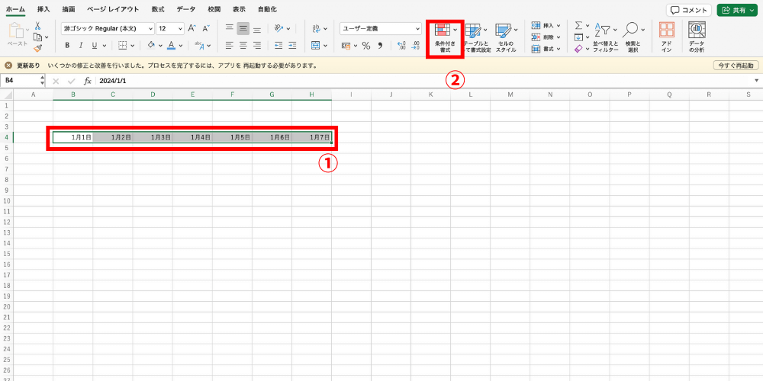This screenshot has width=763, height=381.
Task: Expand the 挿入 cells dropdown
Action: pyautogui.click(x=559, y=25)
